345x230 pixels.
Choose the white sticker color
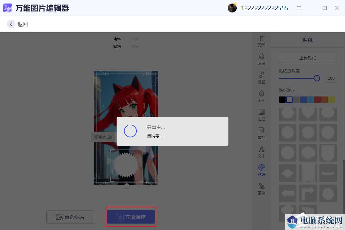click(x=289, y=100)
